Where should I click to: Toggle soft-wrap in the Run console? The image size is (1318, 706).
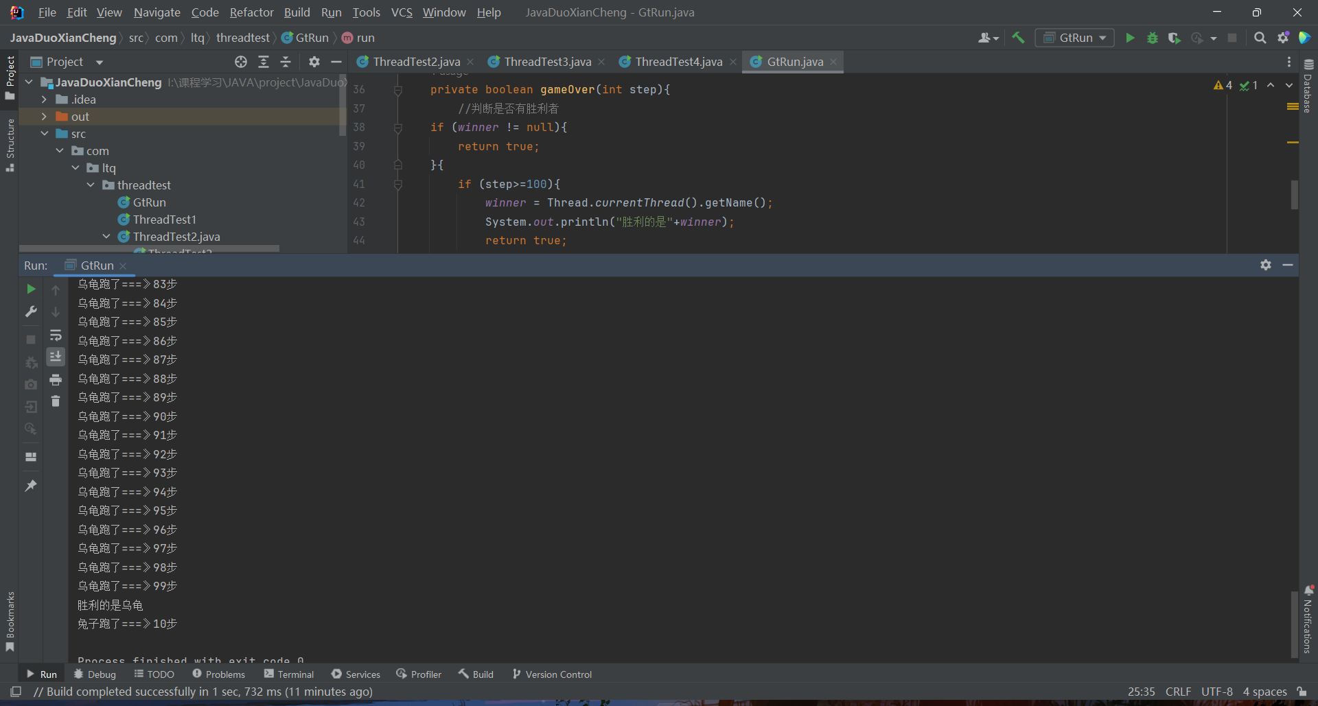(x=56, y=336)
